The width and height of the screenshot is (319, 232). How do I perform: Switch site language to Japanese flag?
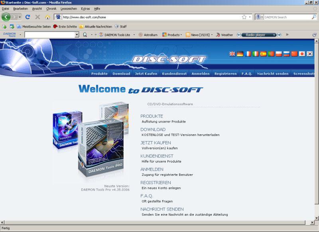pyautogui.click(x=302, y=54)
